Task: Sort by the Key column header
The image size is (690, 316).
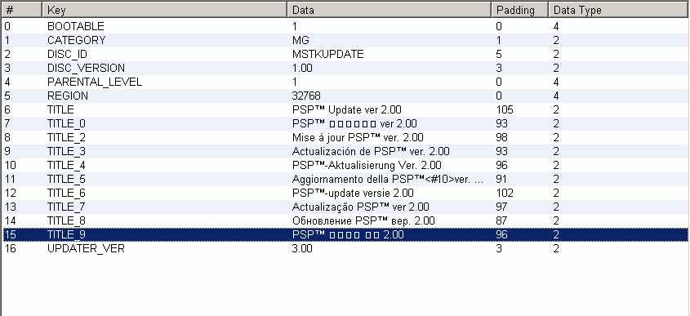Action: (165, 10)
